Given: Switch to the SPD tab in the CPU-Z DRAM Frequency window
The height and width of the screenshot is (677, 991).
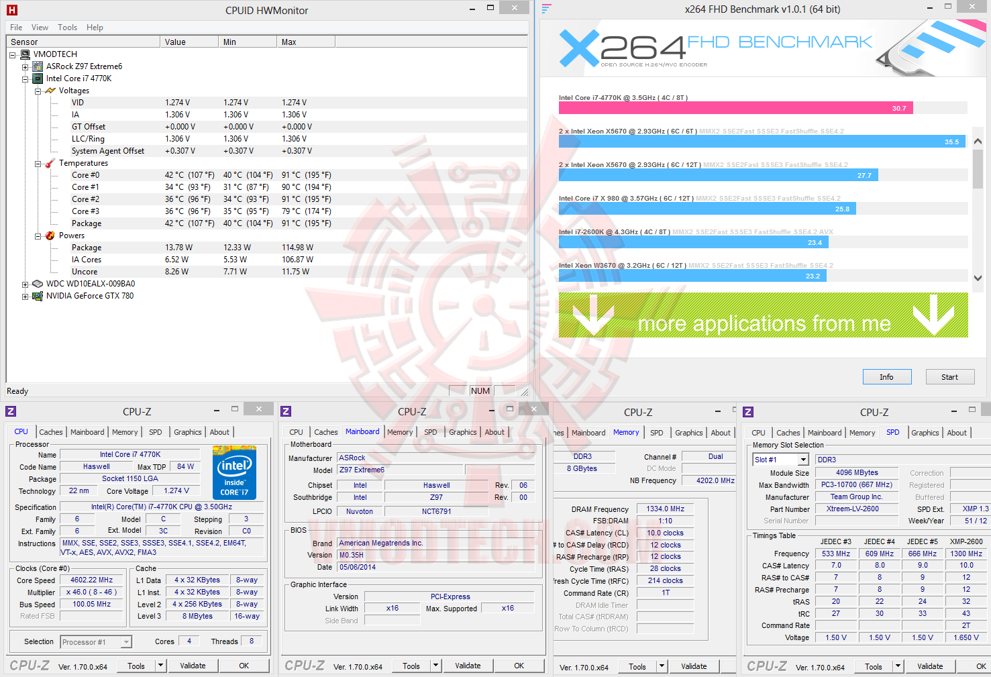Looking at the screenshot, I should (x=657, y=433).
